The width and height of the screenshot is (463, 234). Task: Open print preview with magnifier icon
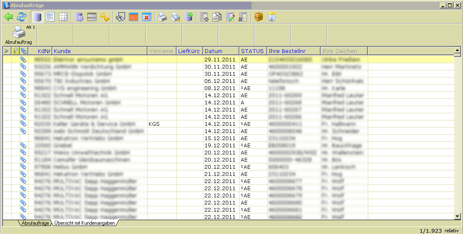pos(175,17)
